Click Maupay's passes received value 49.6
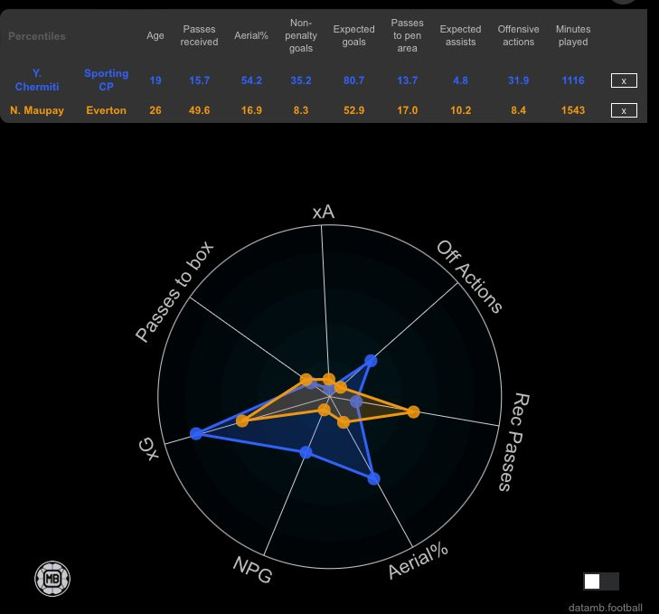Screen dimensions: 659x614 [199, 110]
